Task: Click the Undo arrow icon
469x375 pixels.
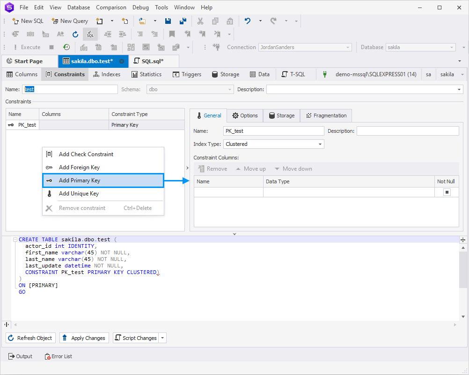Action: tap(247, 21)
